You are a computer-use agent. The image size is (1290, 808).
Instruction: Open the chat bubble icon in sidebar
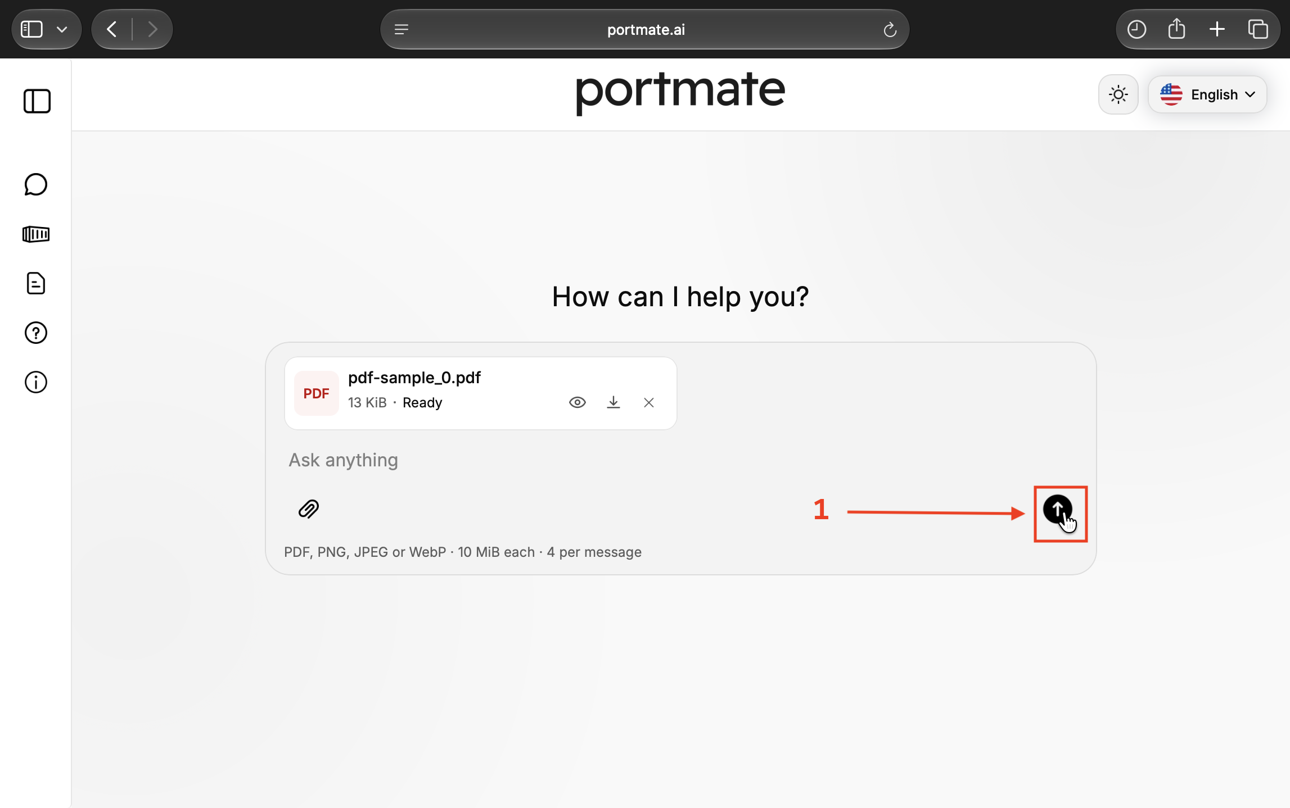pyautogui.click(x=36, y=184)
